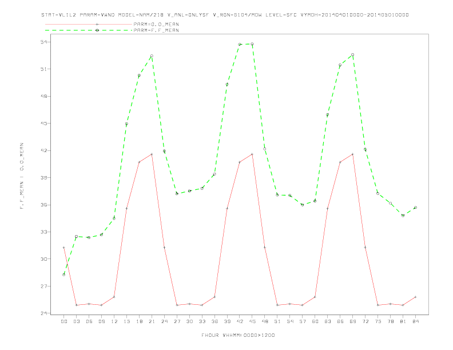Viewport: 453px width, 350px height.
Task: Select the green F.F_MEAN point at hour 69
Action: [353, 54]
